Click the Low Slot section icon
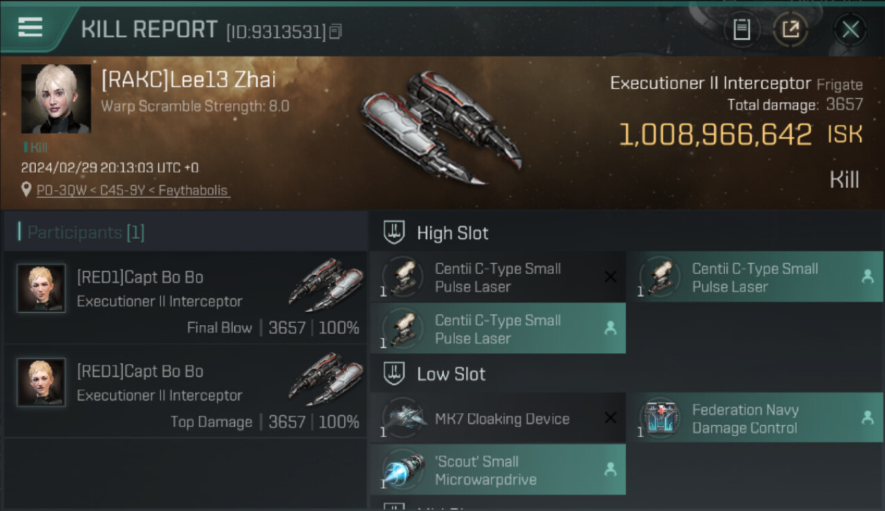Viewport: 885px width, 511px height. 395,374
